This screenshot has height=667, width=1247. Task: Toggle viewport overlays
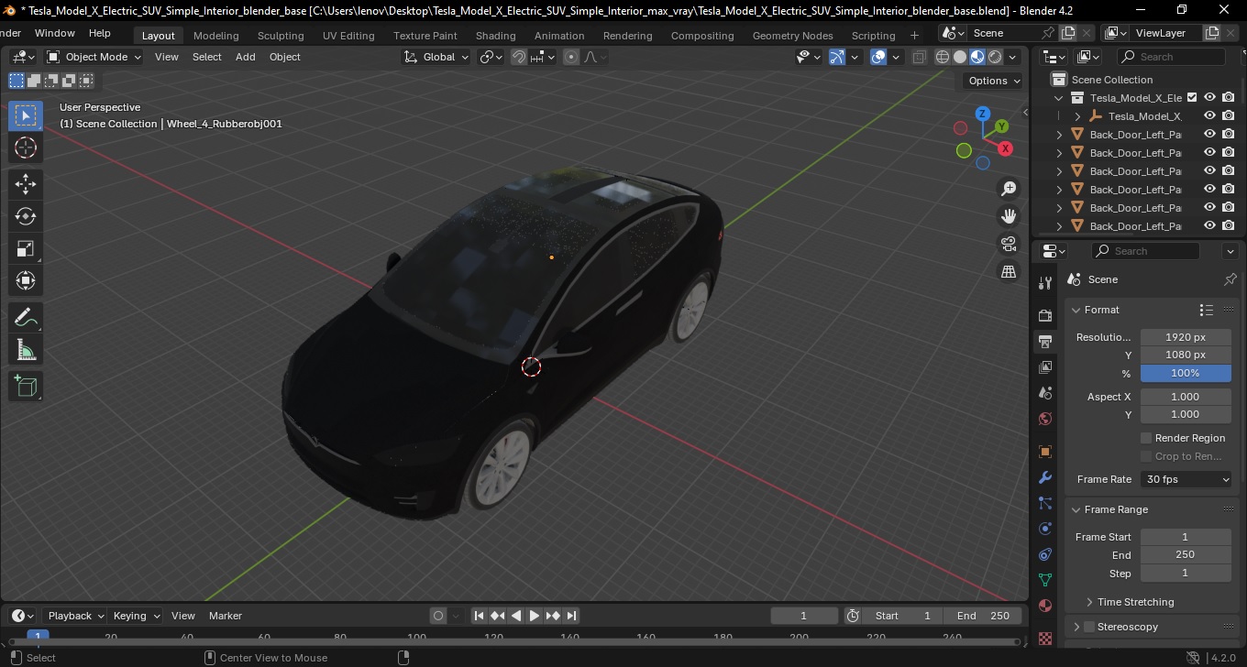(x=878, y=57)
